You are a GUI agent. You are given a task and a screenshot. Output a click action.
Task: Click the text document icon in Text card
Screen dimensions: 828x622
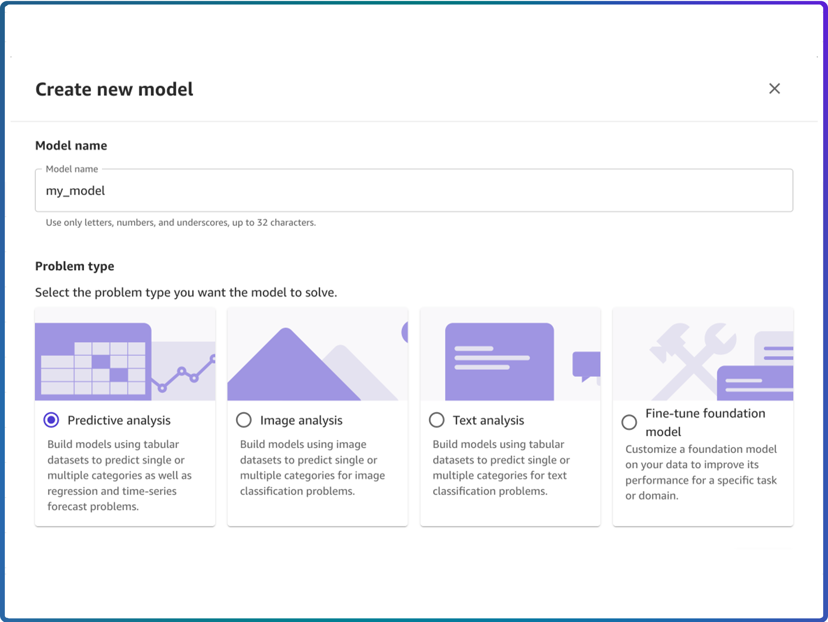(499, 361)
